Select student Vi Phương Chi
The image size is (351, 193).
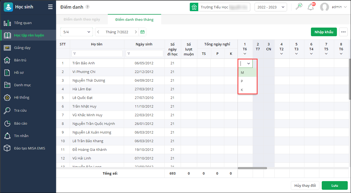pyautogui.click(x=84, y=72)
